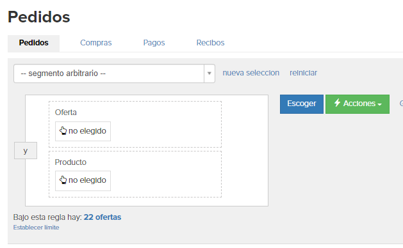Screen dimensions: 403x248
Task: Open the segmento arbitrario dropdown arrow
Action: pos(210,74)
